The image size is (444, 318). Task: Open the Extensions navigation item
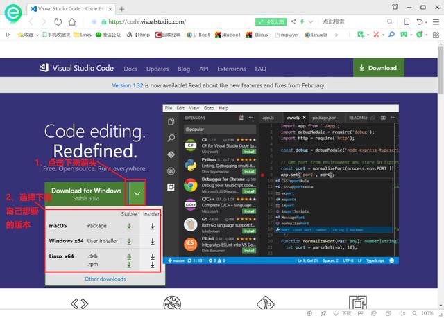click(x=232, y=69)
